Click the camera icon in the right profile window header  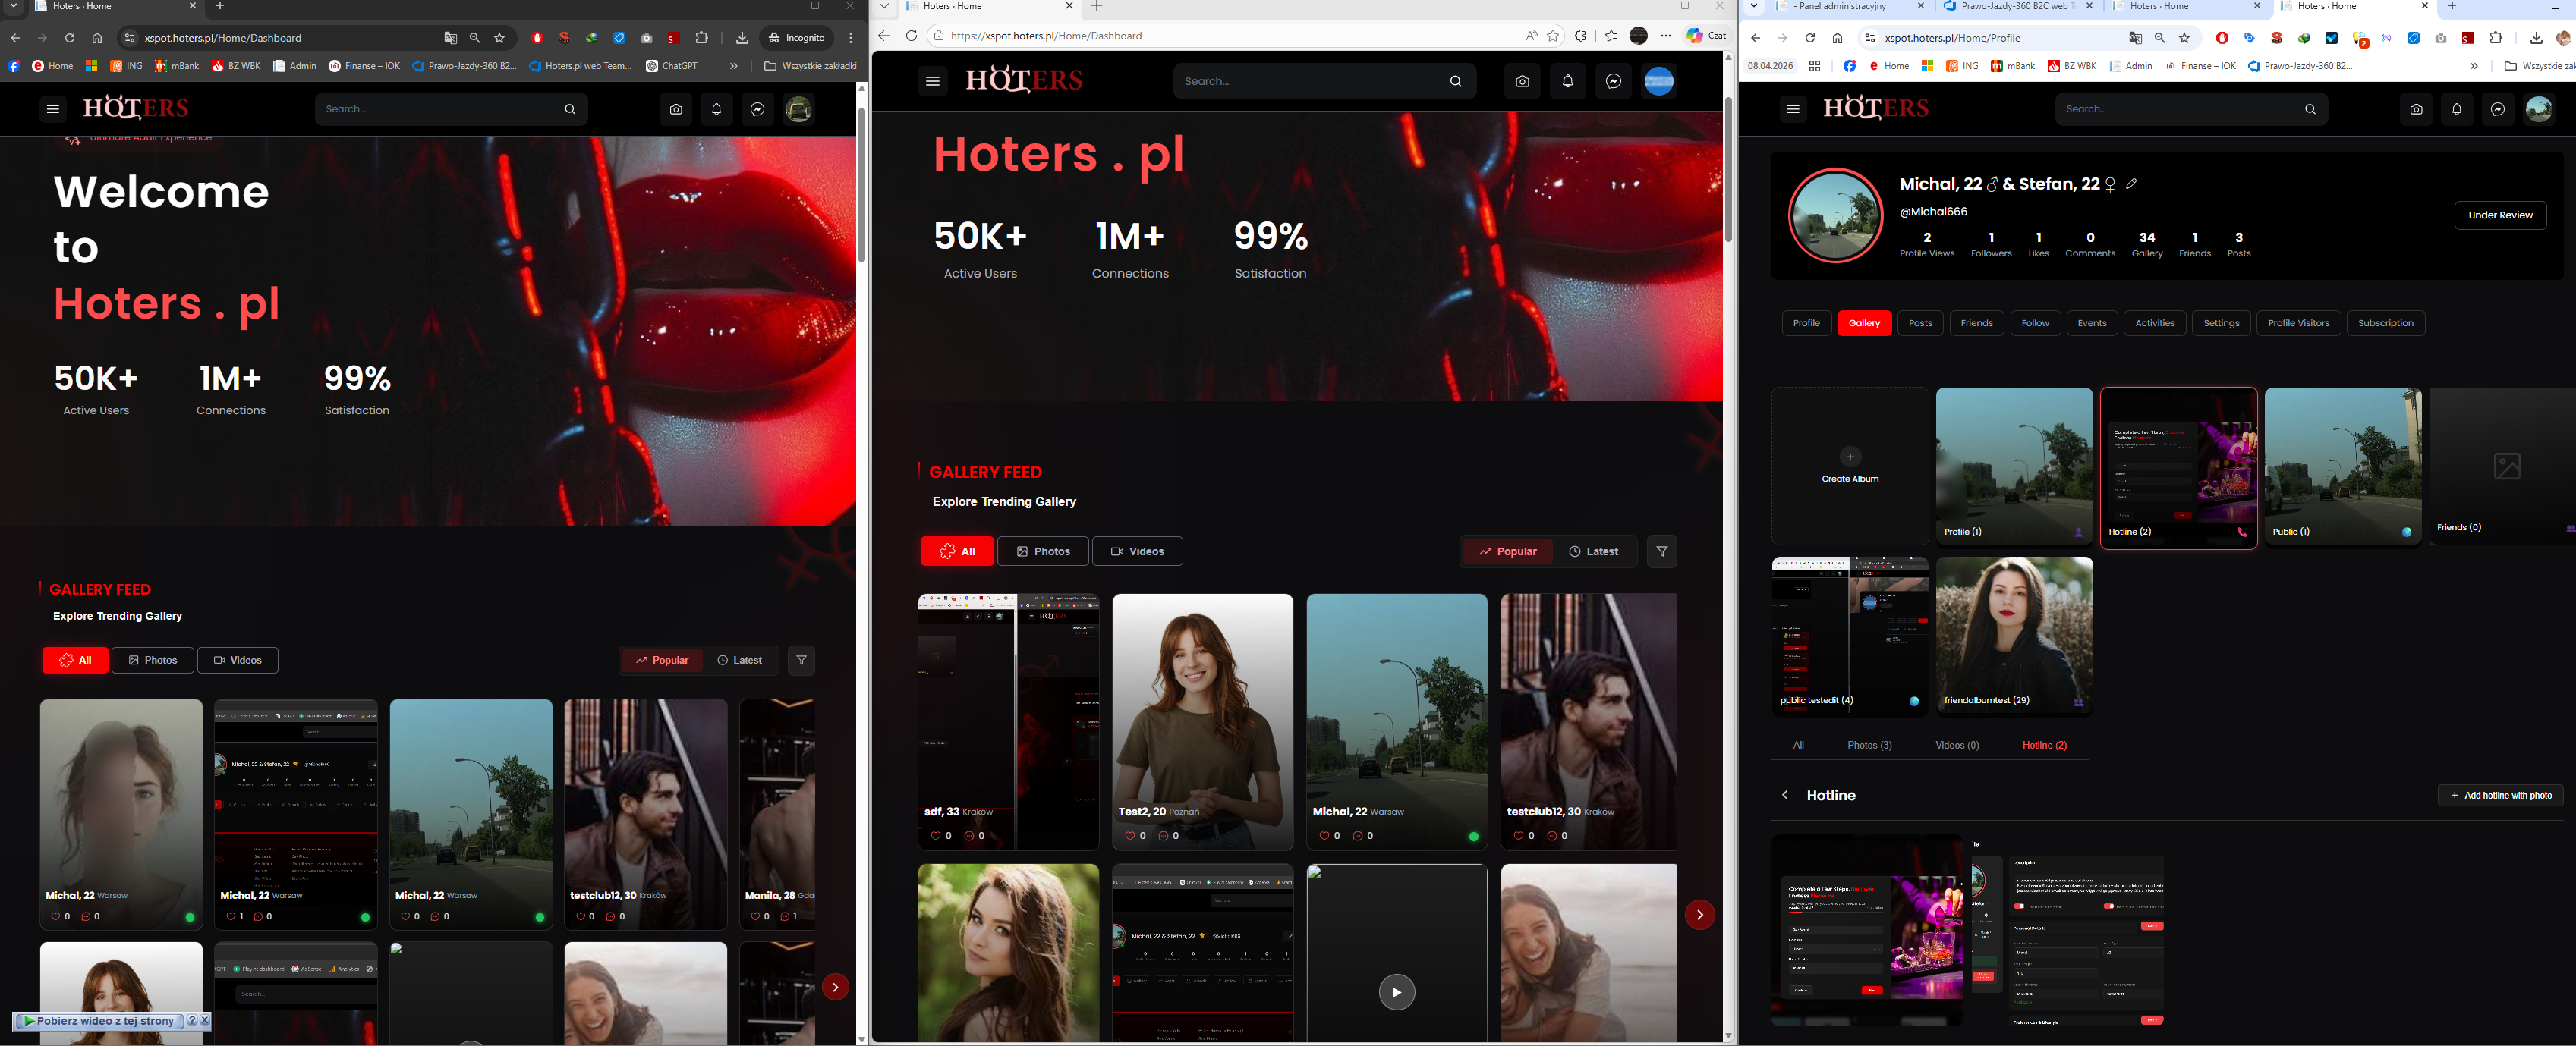tap(2416, 109)
